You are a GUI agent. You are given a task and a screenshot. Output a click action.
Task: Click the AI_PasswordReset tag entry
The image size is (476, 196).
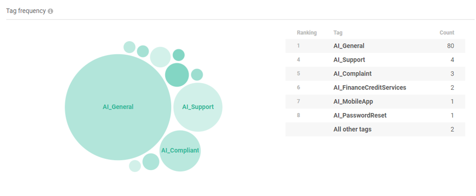pos(360,115)
